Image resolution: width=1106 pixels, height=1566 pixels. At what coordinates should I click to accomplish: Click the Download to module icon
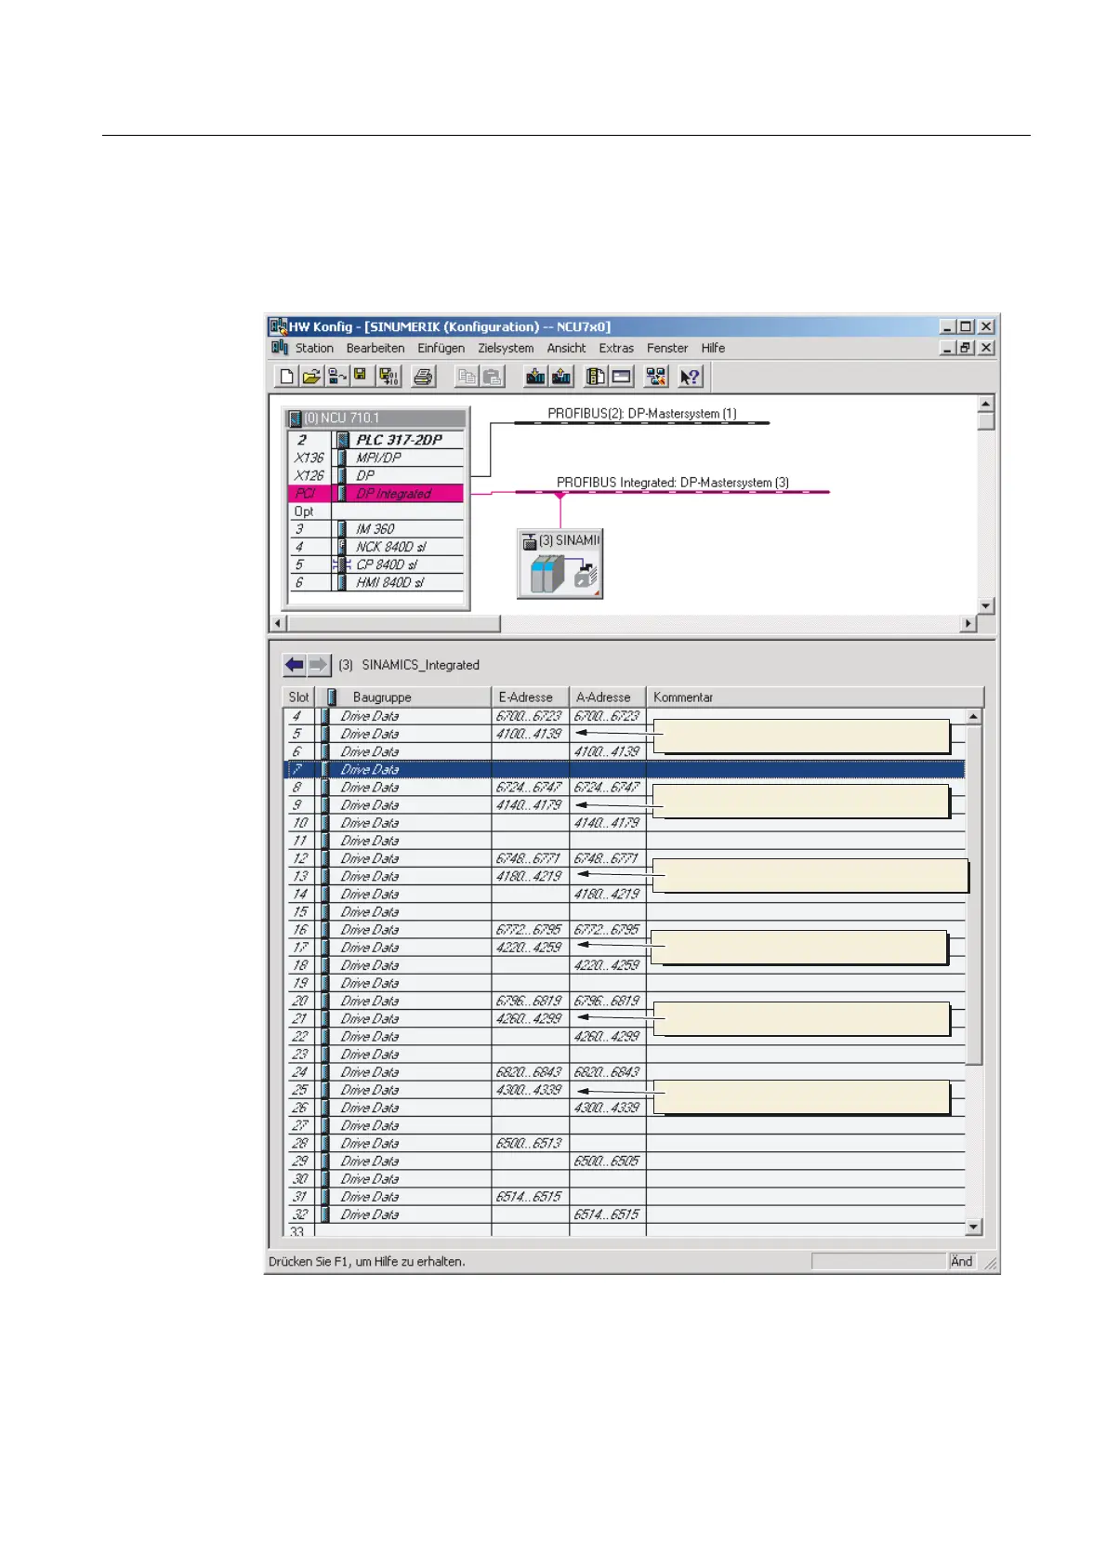(x=534, y=377)
